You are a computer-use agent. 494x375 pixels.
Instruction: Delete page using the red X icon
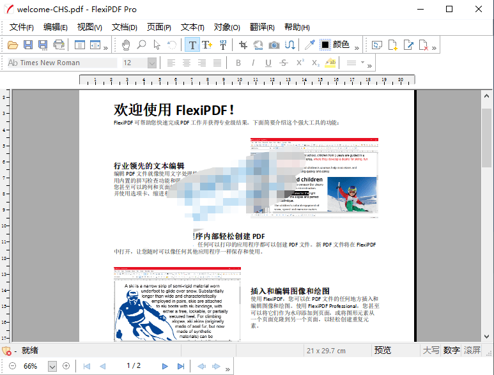(424, 45)
